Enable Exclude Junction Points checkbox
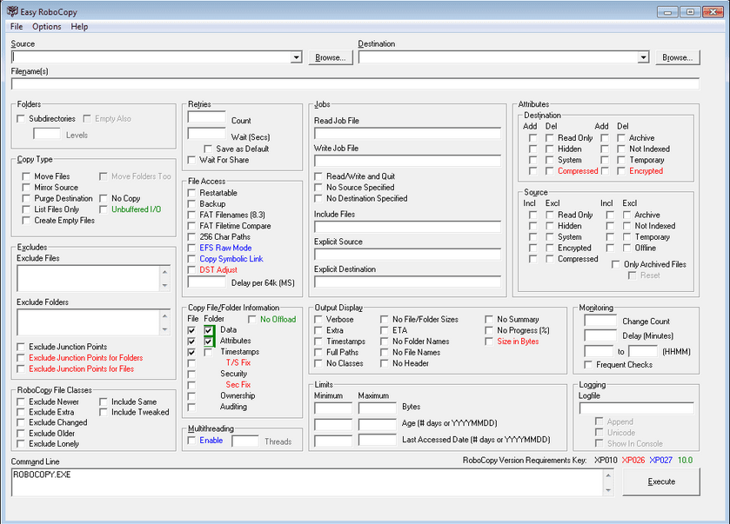The width and height of the screenshot is (730, 524). pyautogui.click(x=21, y=347)
